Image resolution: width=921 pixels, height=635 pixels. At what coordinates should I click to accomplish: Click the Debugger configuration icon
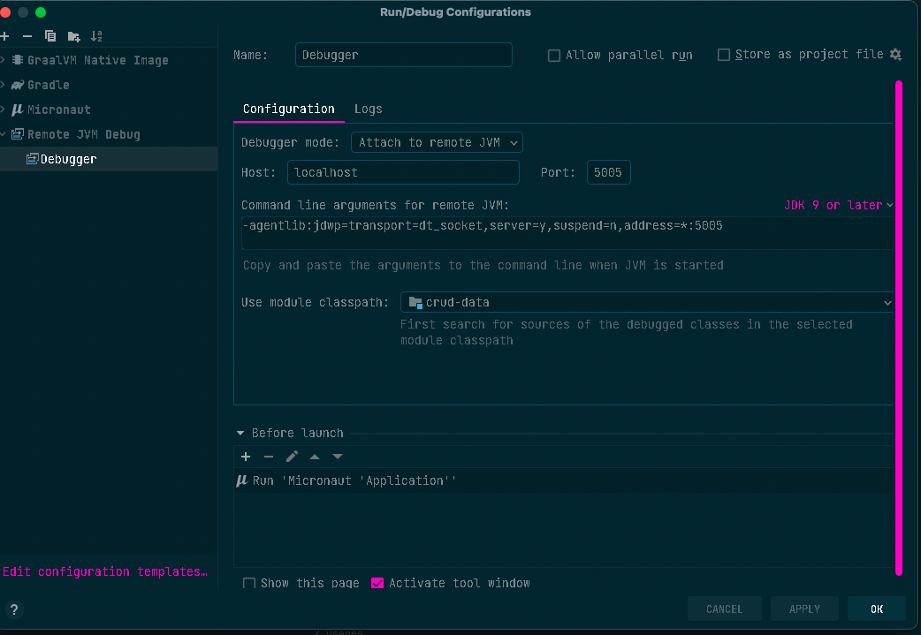[33, 159]
